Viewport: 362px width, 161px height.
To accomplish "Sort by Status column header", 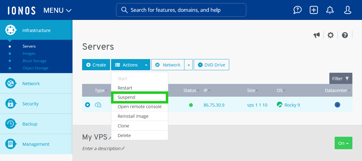I will click(191, 90).
